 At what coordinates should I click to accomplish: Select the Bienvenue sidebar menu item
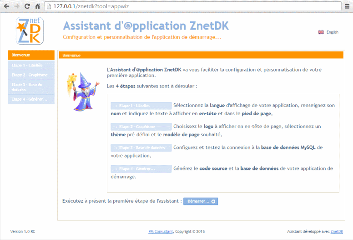point(31,55)
